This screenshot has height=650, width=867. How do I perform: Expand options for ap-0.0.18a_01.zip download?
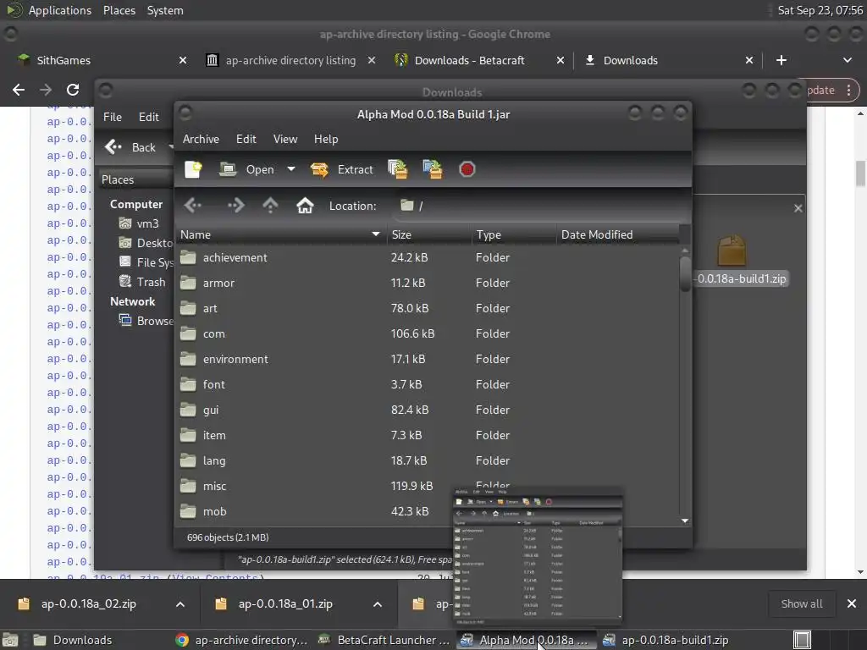[377, 604]
